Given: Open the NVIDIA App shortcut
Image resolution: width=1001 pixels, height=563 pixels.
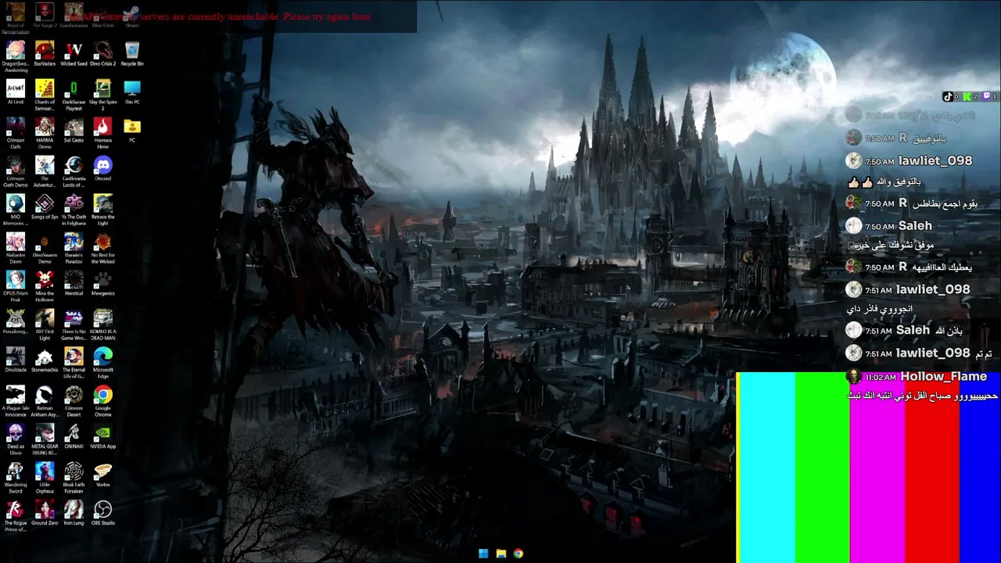Looking at the screenshot, I should point(103,436).
